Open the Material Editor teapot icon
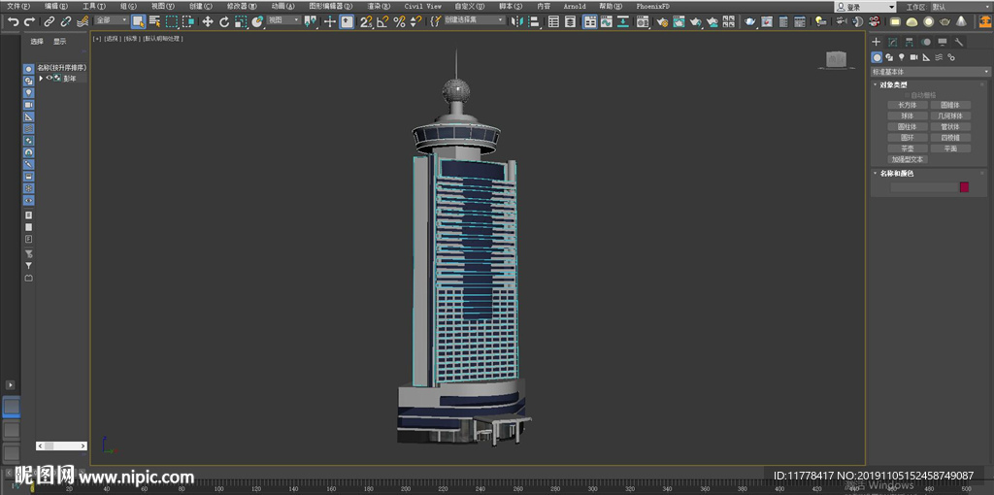 click(643, 21)
